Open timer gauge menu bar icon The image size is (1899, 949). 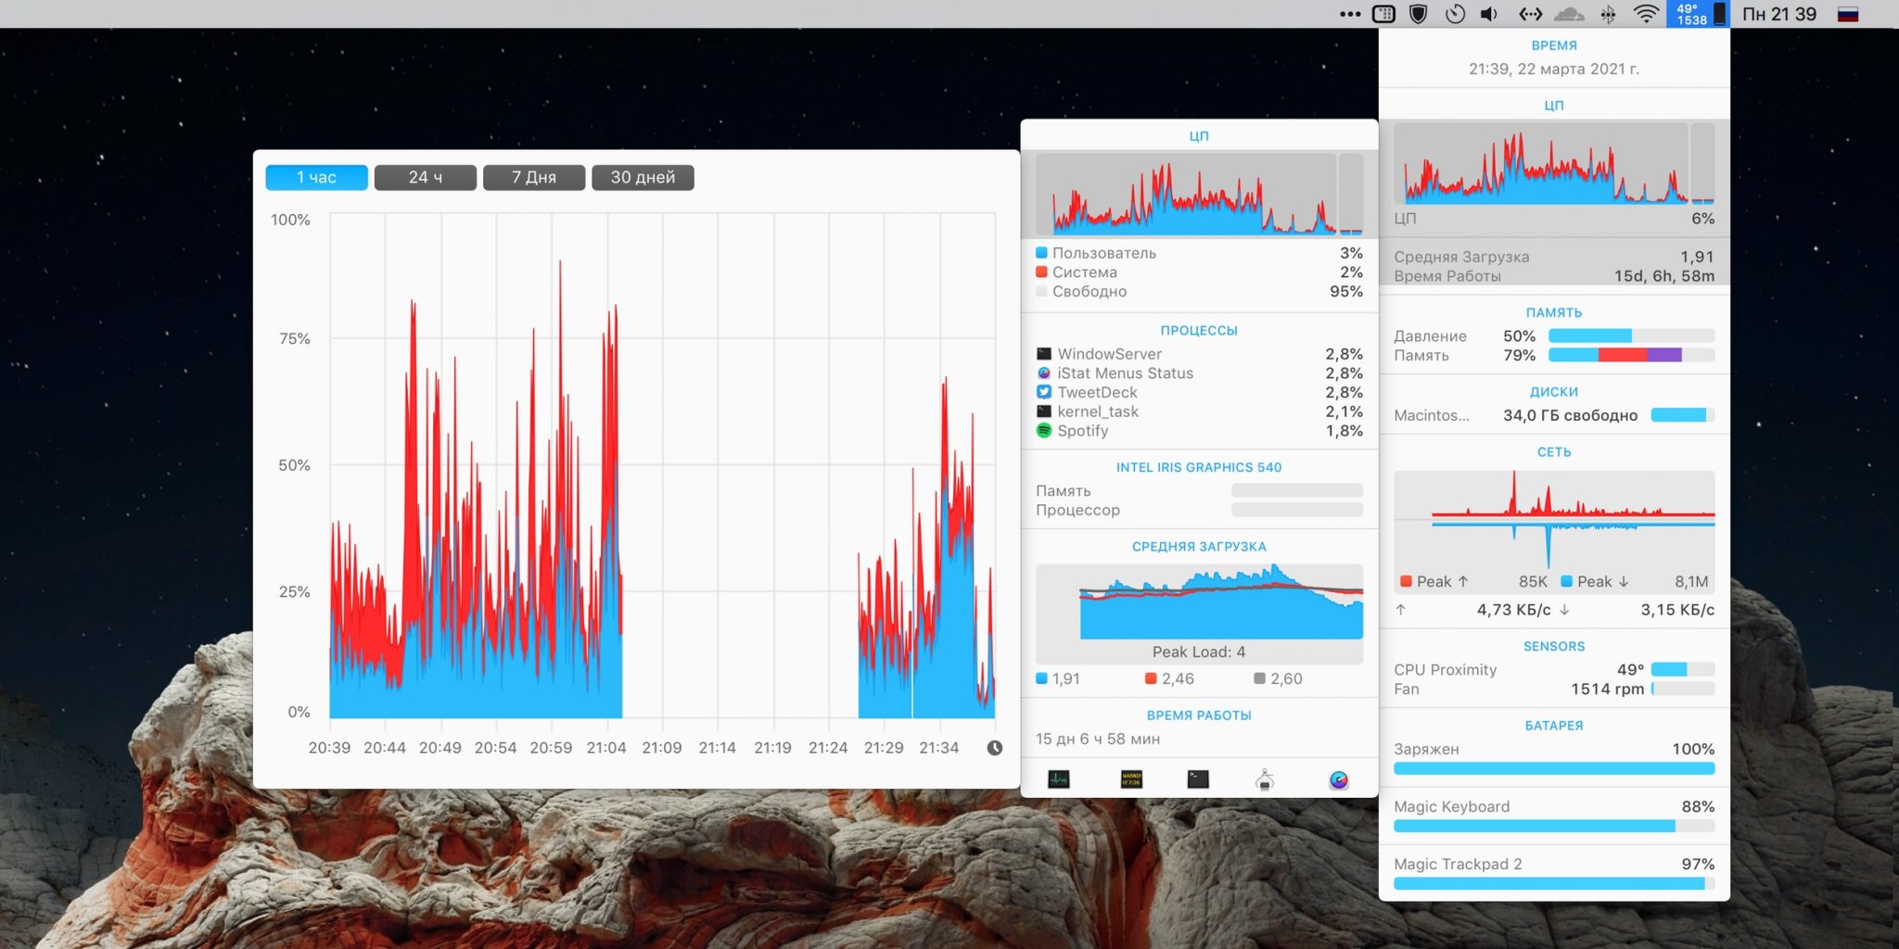coord(1455,14)
